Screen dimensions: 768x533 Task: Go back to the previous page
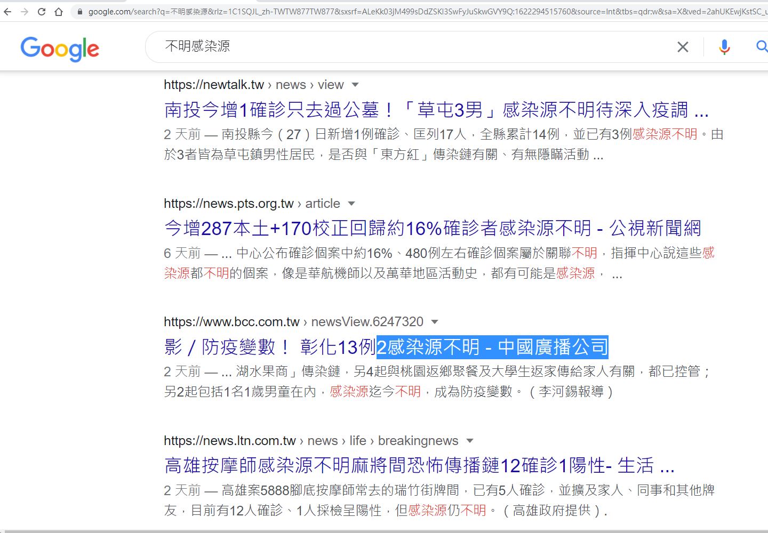7,12
